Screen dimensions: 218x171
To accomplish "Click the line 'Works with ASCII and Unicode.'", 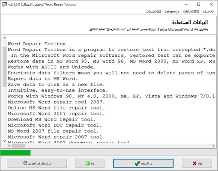I will click(52, 67).
